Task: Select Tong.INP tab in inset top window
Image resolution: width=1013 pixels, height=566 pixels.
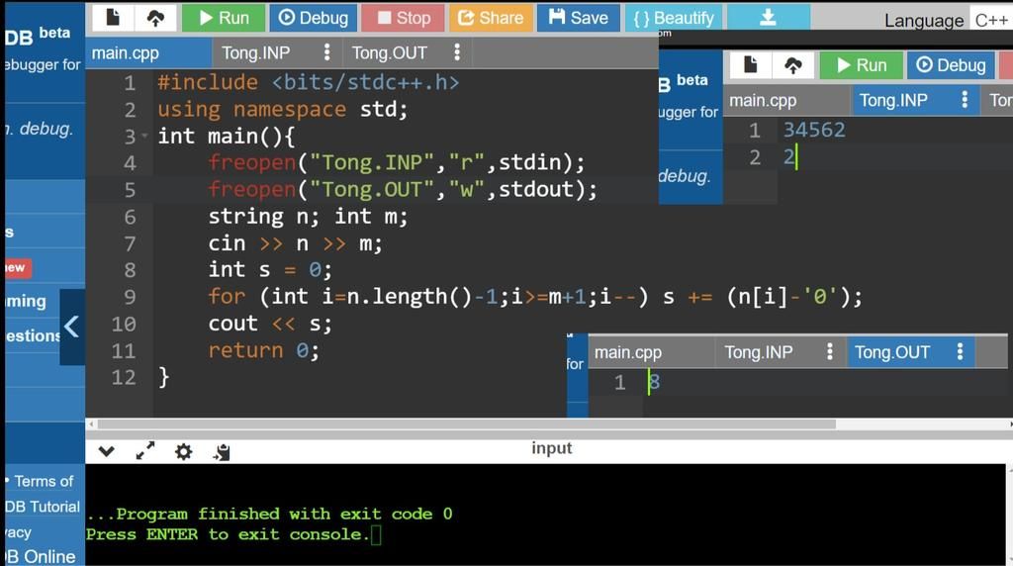Action: (893, 100)
